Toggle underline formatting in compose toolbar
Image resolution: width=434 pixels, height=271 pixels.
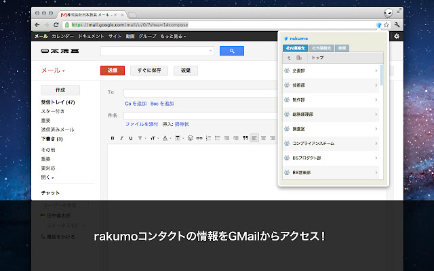(131, 138)
